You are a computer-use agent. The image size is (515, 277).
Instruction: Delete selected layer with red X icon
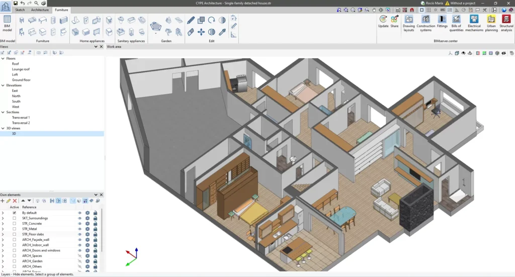[15, 201]
